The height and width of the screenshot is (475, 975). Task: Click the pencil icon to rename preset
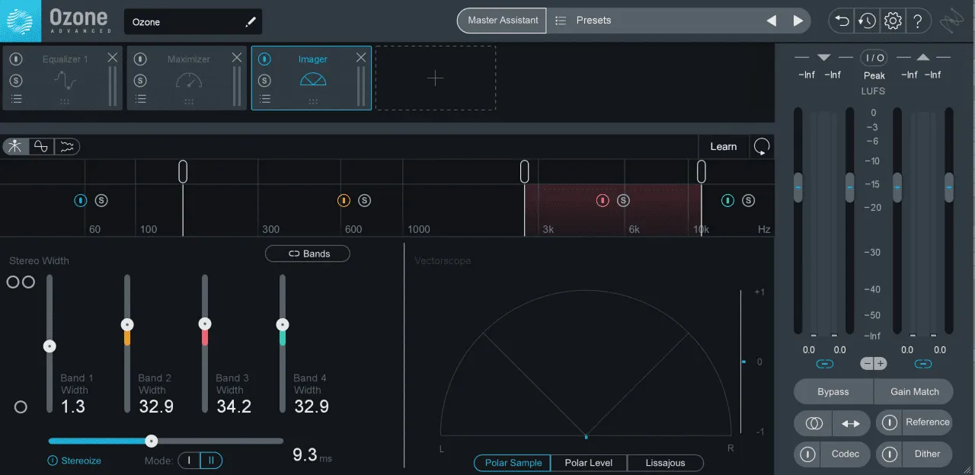coord(250,22)
